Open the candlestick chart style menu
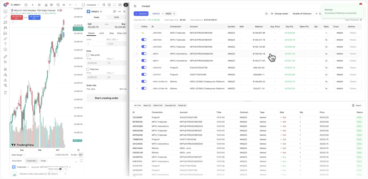Viewport: 368px width, 179px height. (x=39, y=5)
